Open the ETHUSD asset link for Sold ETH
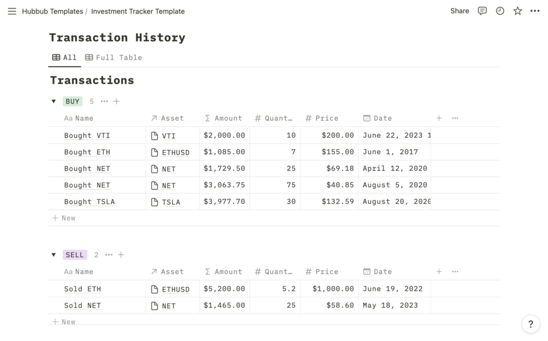The image size is (548, 341). point(176,289)
